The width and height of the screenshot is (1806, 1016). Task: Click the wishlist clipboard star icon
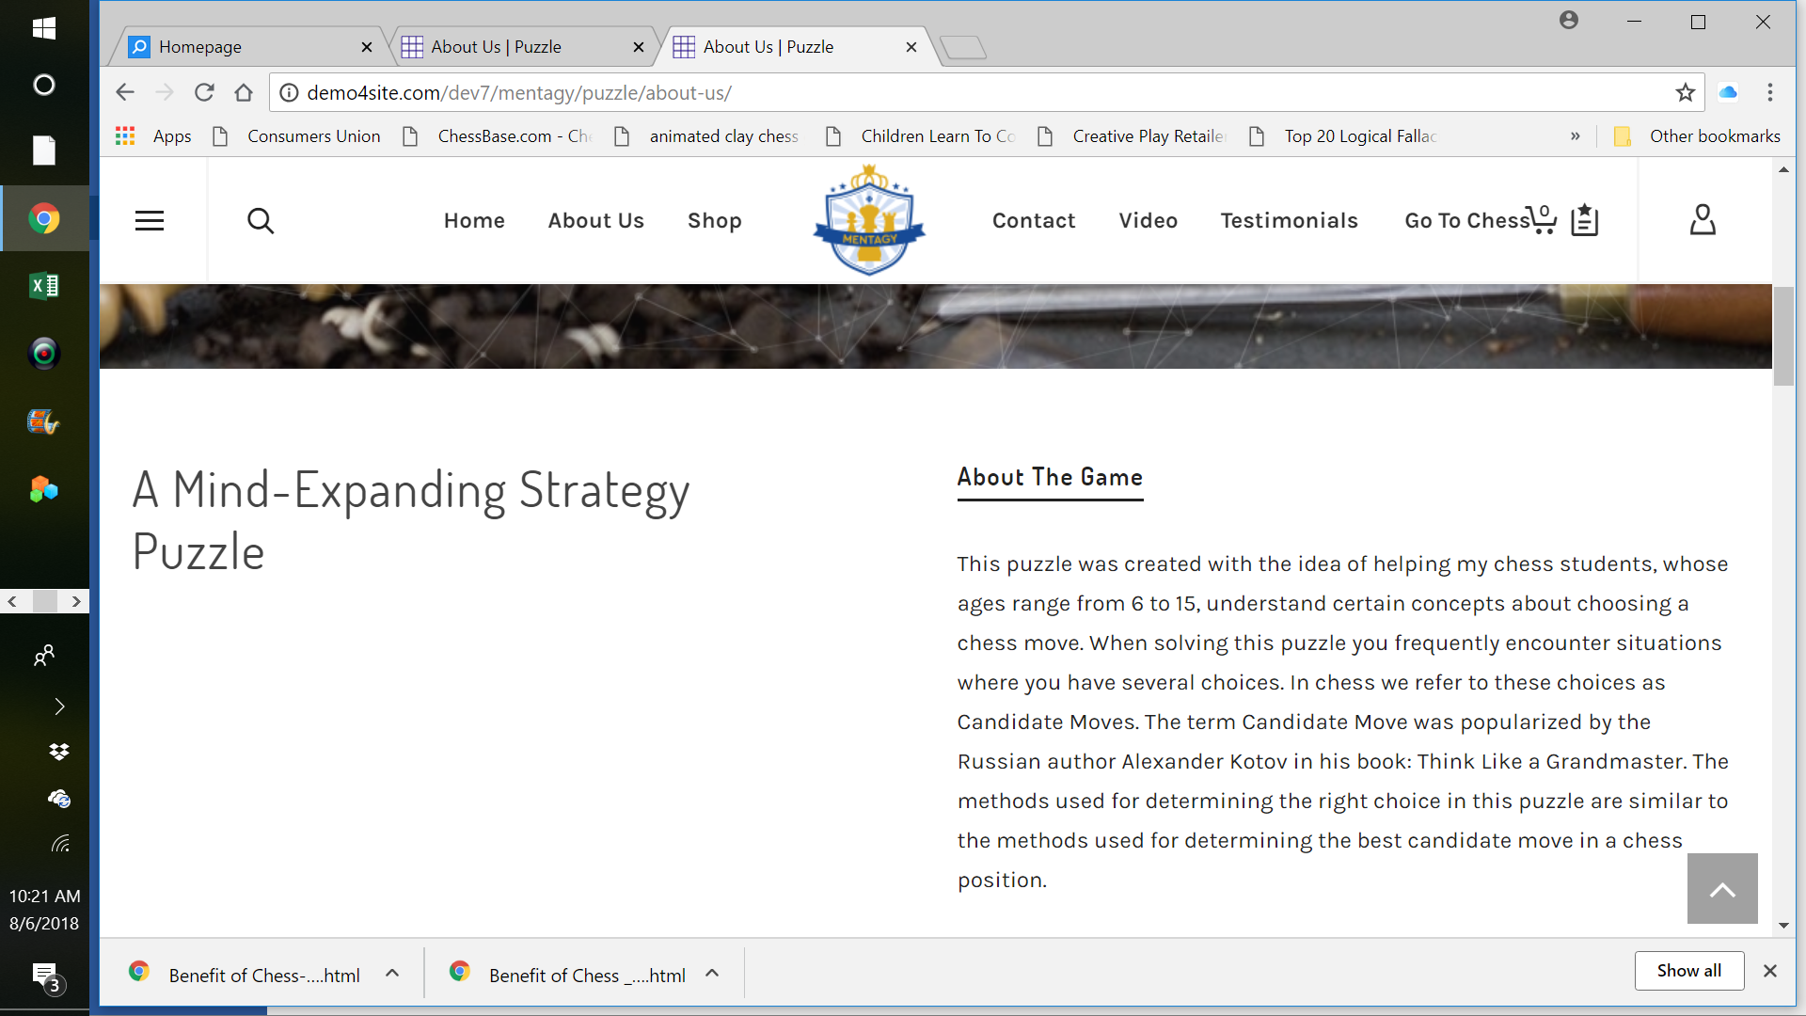pos(1585,219)
